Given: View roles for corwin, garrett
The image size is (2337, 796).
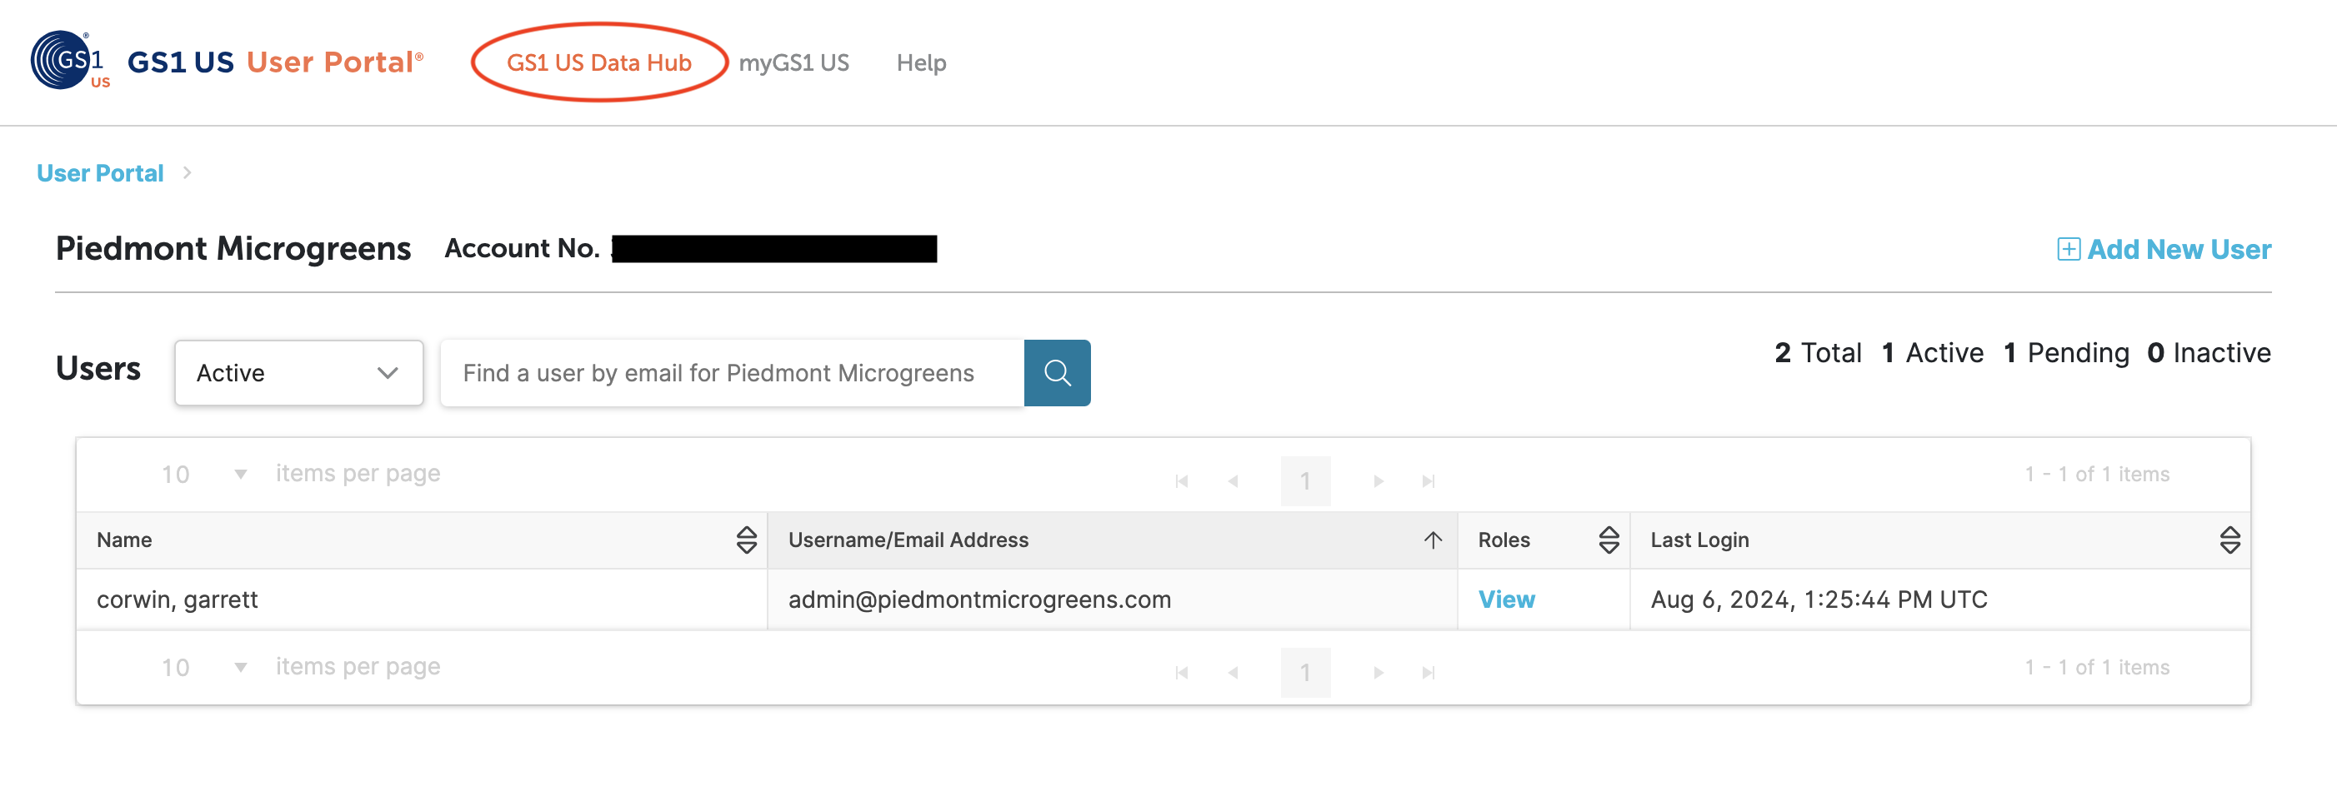Looking at the screenshot, I should [x=1506, y=599].
